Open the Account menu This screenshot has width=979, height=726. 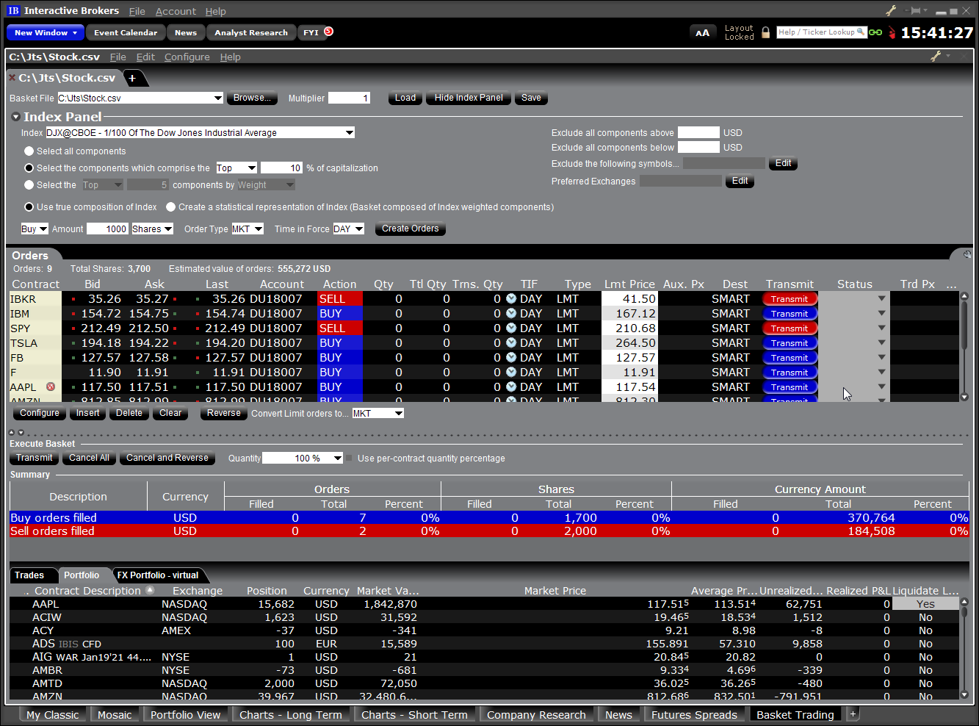(176, 11)
